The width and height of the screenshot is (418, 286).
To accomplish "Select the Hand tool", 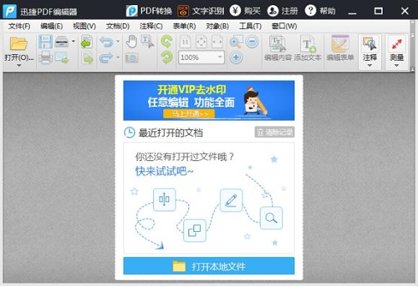I will click(x=131, y=42).
